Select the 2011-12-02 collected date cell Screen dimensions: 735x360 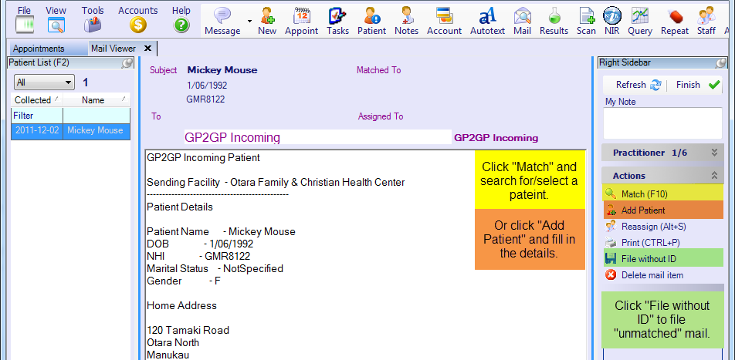37,130
